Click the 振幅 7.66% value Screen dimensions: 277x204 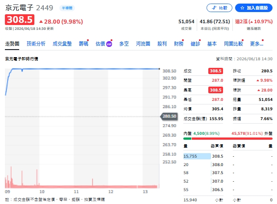pos(266,119)
